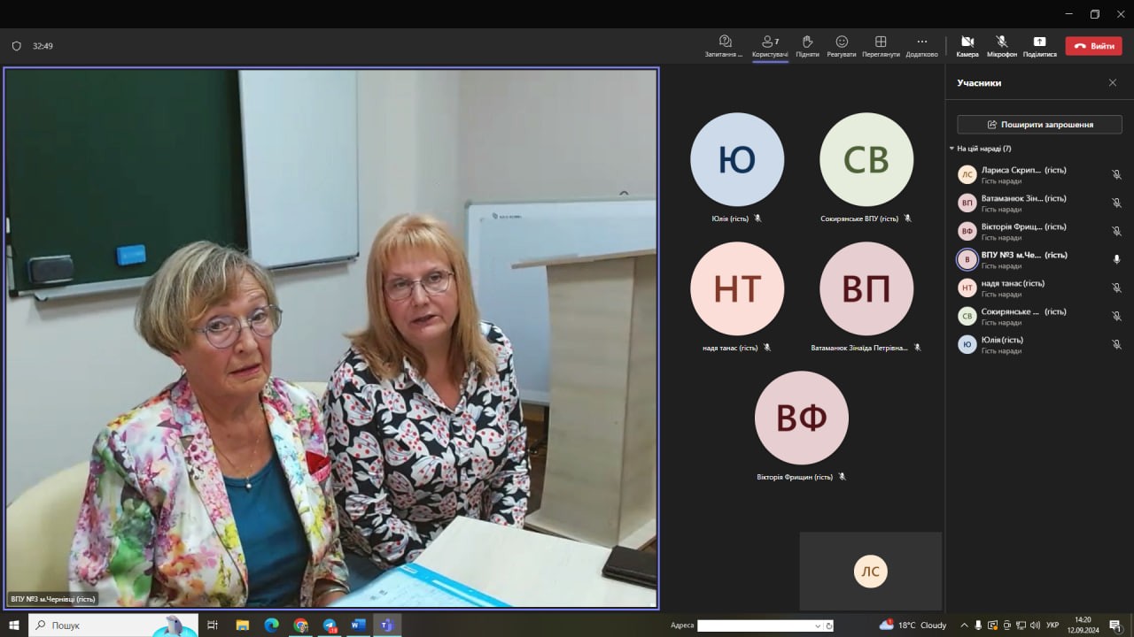
Task: Share the screen with Поділитися
Action: pos(1039,45)
